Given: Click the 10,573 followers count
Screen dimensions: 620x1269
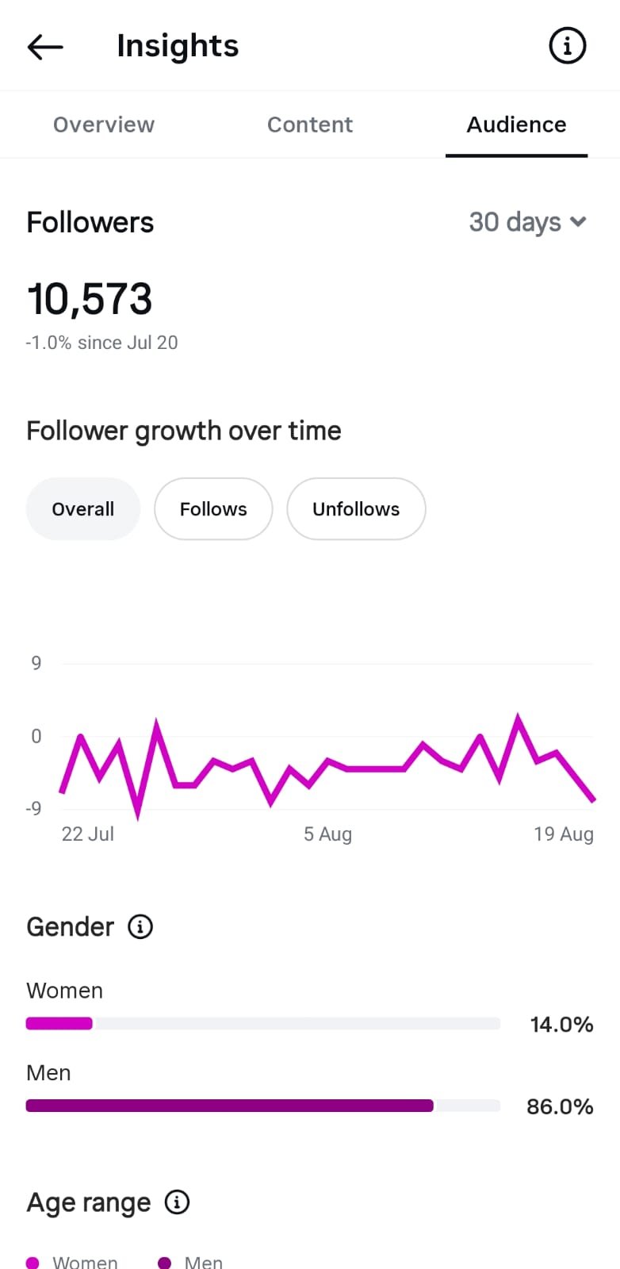Looking at the screenshot, I should click(x=90, y=299).
